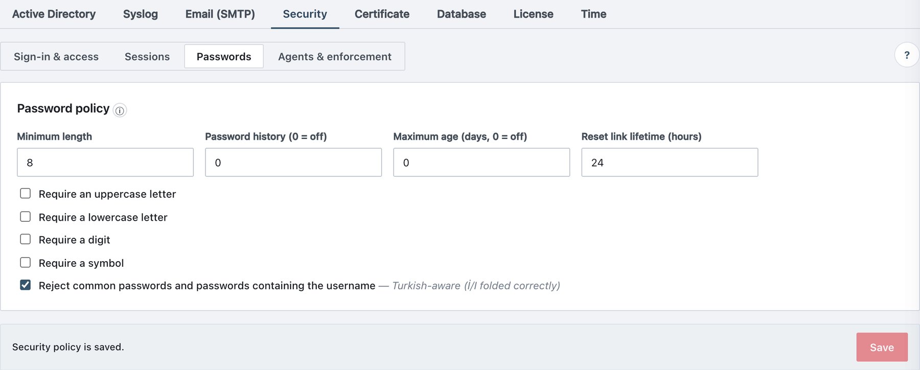Select the Passwords sub-tab
This screenshot has width=920, height=370.
(x=224, y=57)
